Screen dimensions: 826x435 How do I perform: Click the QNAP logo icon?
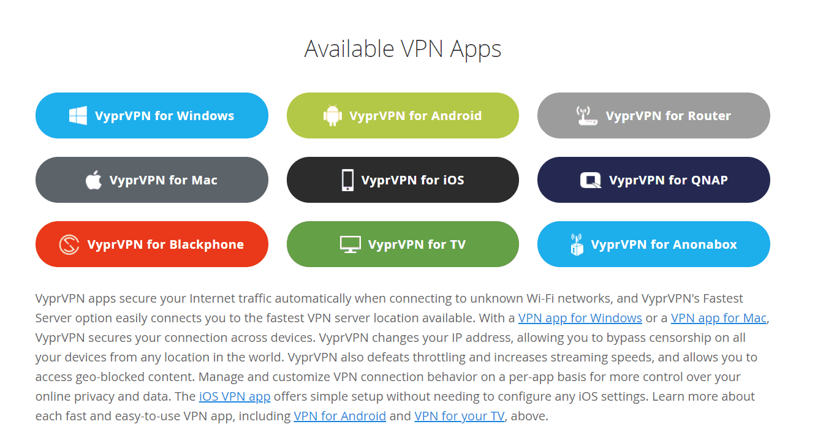click(591, 180)
